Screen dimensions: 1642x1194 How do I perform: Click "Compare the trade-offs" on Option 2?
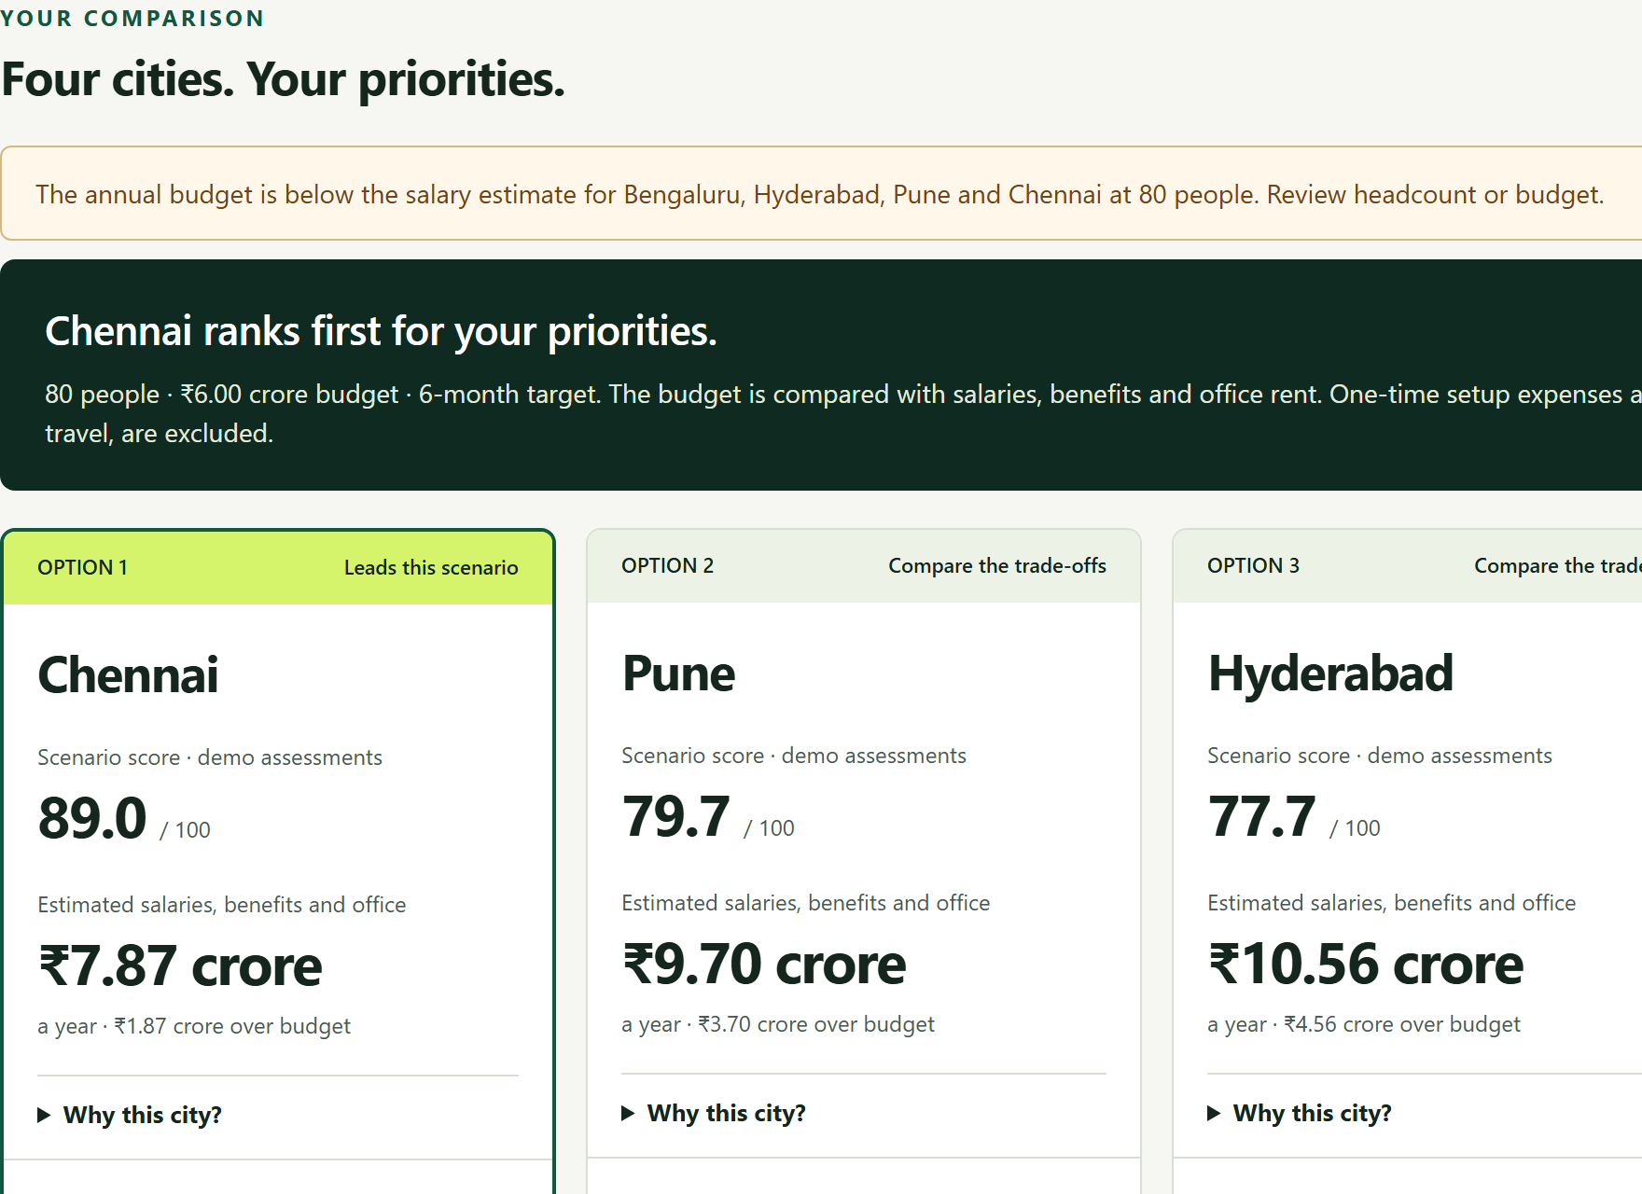[997, 565]
